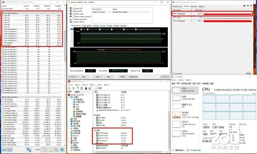Open Preferences in Stability Test
This screenshot has height=154, width=257.
133,77
